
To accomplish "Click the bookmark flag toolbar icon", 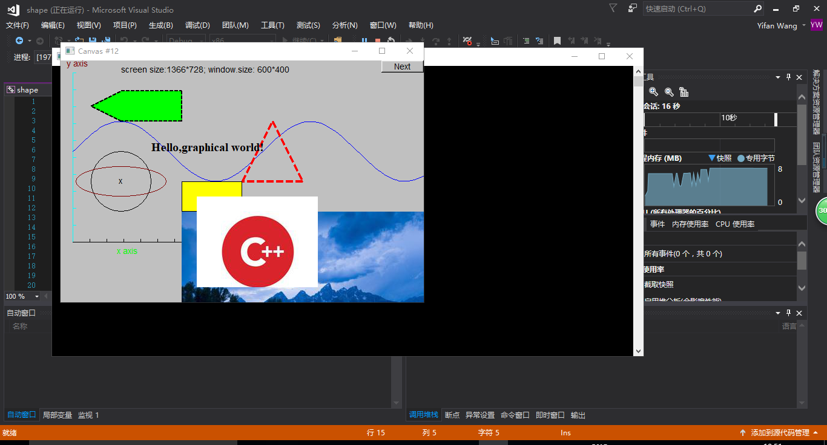I will pos(557,41).
